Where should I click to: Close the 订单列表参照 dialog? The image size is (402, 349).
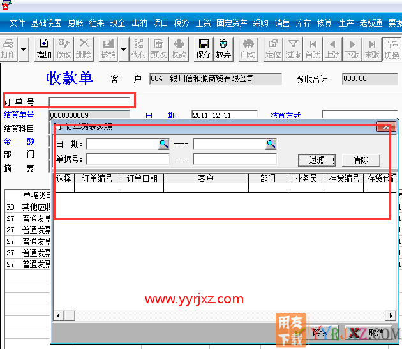point(386,126)
